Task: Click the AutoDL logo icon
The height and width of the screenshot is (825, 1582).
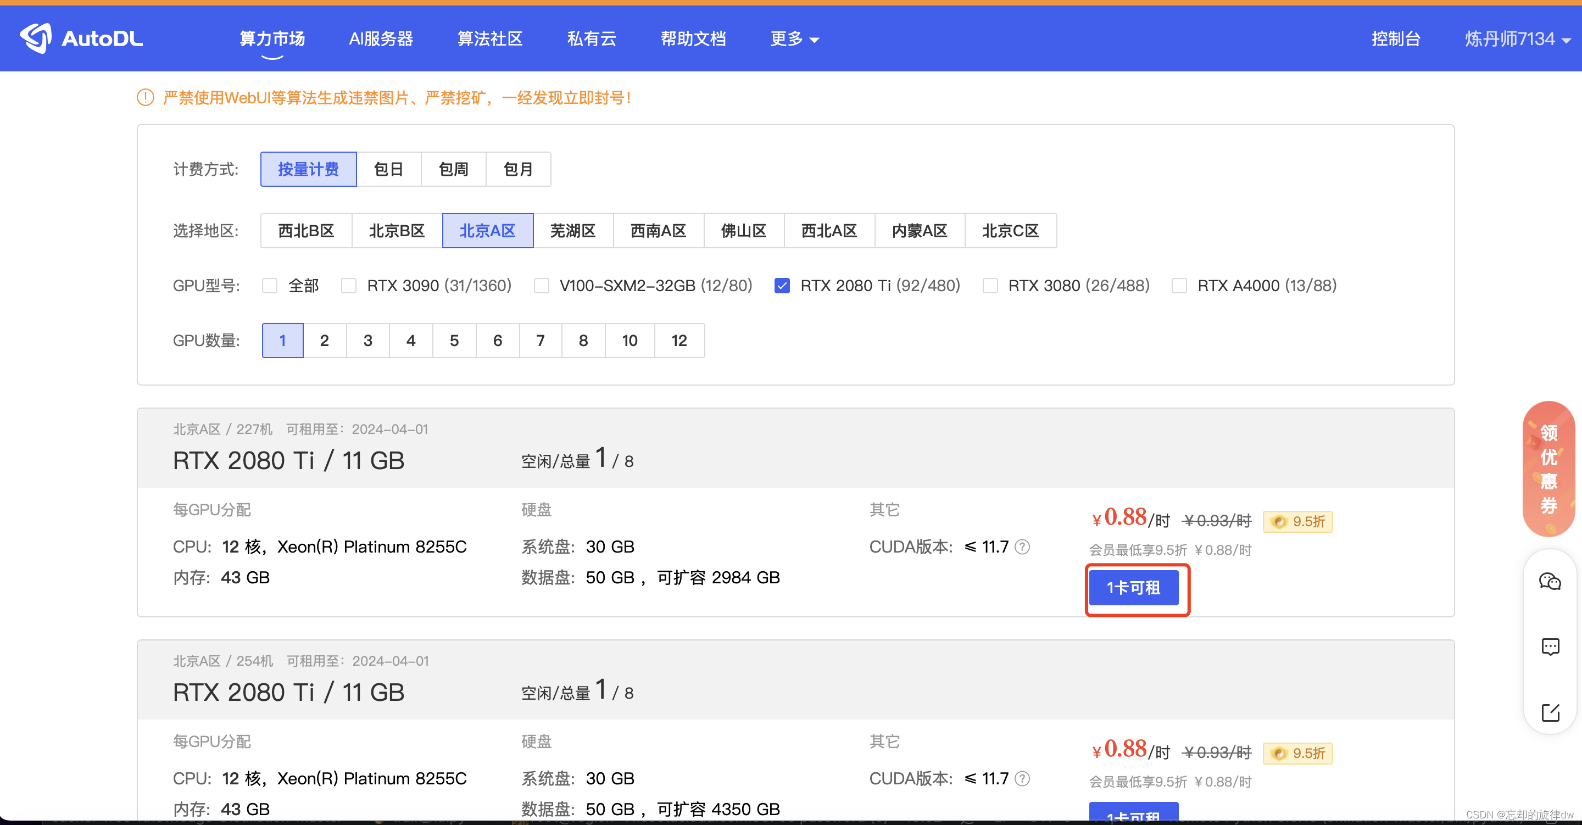Action: (36, 38)
